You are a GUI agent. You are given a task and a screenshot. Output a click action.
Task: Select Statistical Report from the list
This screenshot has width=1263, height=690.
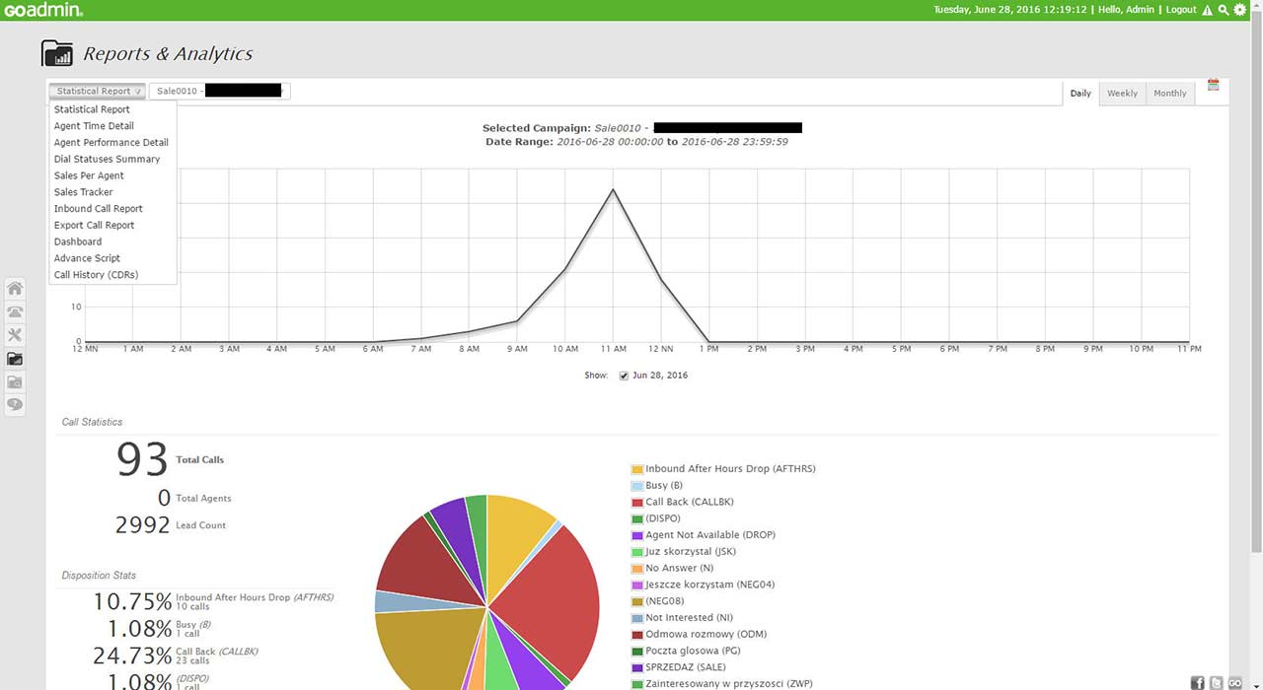click(x=92, y=109)
